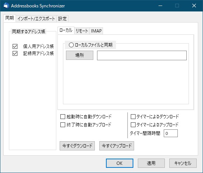This screenshot has height=173, width=203.
Task: Switch to the リモート sub-tab
Action: pyautogui.click(x=82, y=31)
